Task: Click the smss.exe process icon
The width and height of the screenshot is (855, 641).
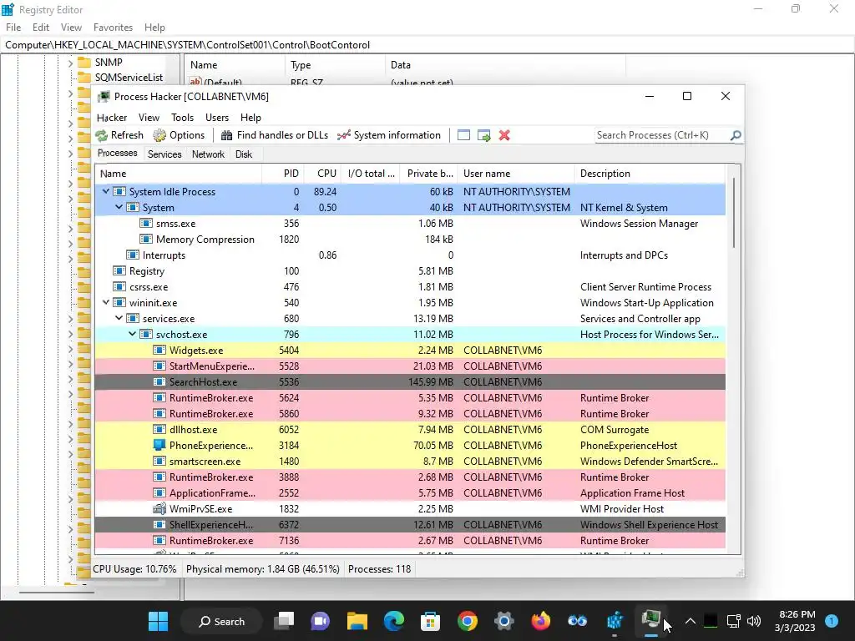Action: 145,224
